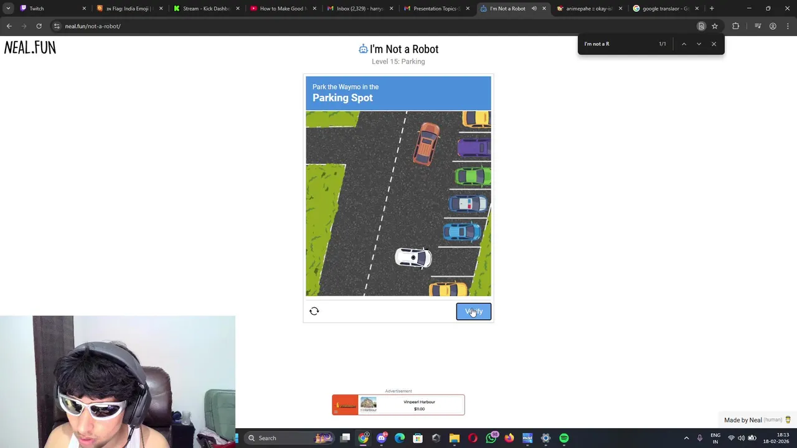
Task: Close the I'm Not a Robot tab
Action: [x=544, y=9]
